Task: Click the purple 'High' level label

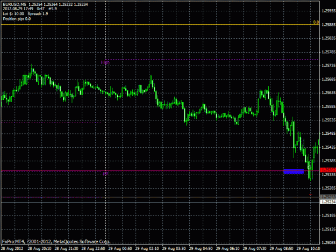Action: coord(105,62)
